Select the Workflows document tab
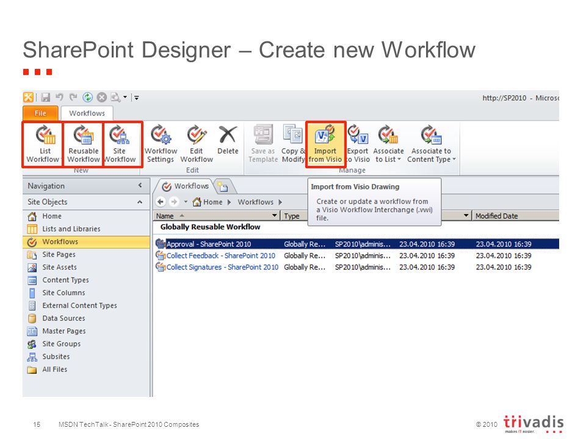 click(x=186, y=186)
